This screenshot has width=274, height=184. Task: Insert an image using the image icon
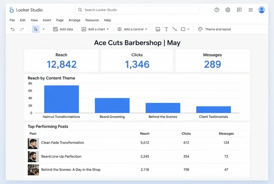click(x=158, y=29)
